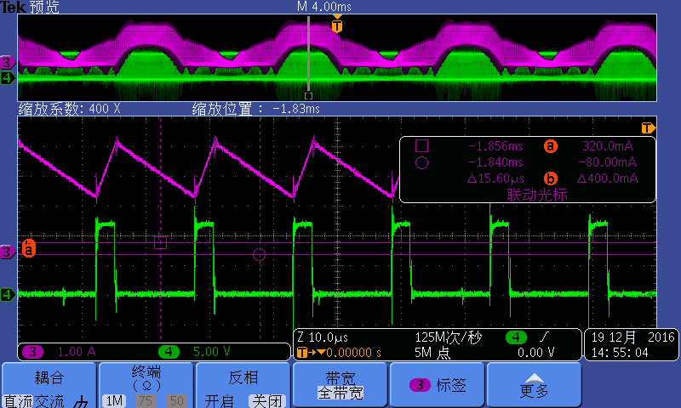
Task: Select cursor a orange label on left
Action: tap(29, 248)
